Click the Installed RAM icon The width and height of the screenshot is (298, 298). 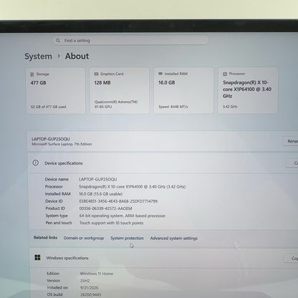tap(160, 74)
